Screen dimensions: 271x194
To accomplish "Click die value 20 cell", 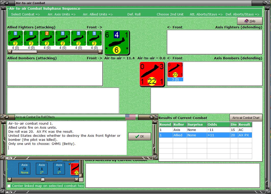I will pos(234,135).
